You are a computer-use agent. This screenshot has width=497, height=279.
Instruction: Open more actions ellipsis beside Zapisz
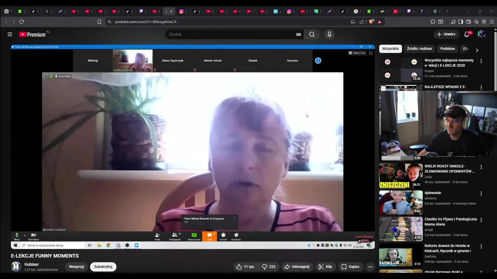[370, 267]
